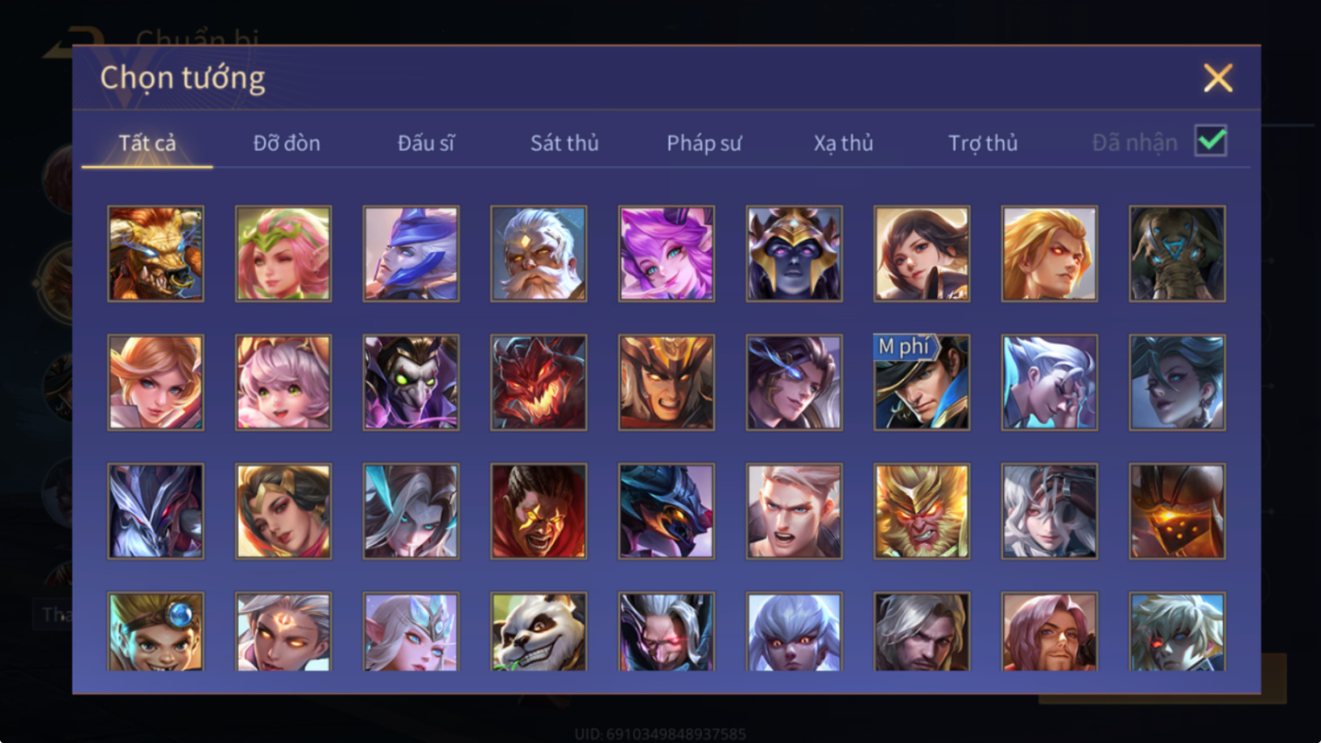
Task: Select the 'Tất cả' tab
Action: coord(147,143)
